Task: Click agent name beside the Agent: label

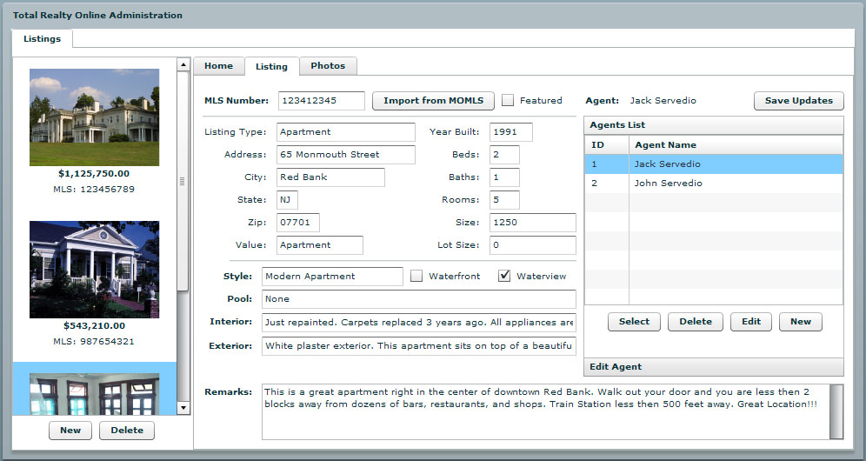Action: point(663,101)
